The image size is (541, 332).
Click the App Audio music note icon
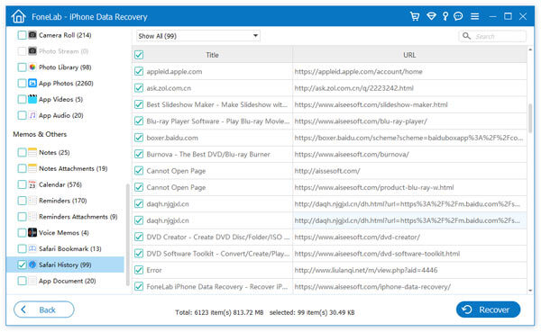[32, 115]
